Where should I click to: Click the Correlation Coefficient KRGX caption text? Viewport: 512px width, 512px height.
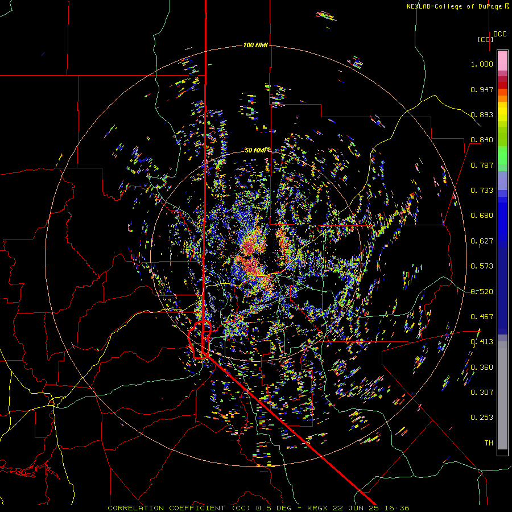(x=258, y=508)
